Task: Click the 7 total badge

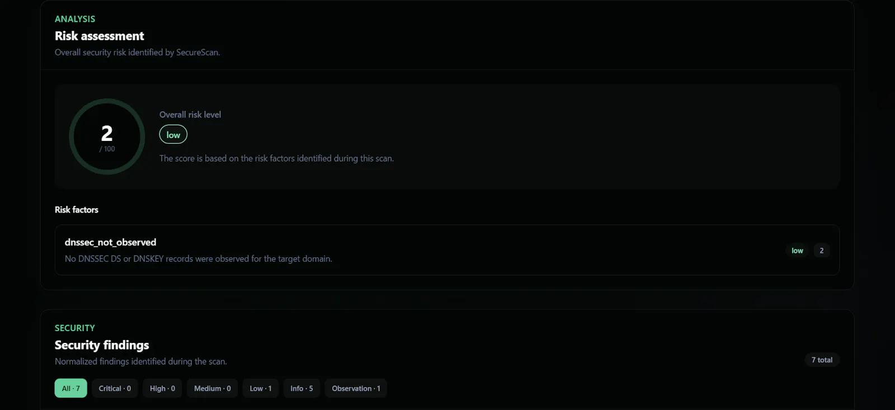Action: point(822,360)
